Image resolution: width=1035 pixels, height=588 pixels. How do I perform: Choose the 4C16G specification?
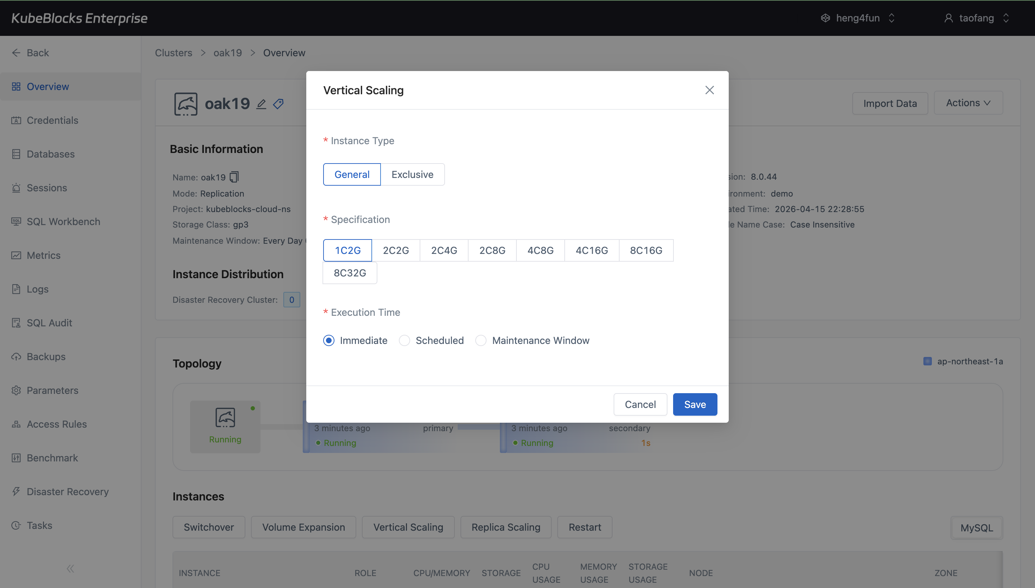click(592, 250)
